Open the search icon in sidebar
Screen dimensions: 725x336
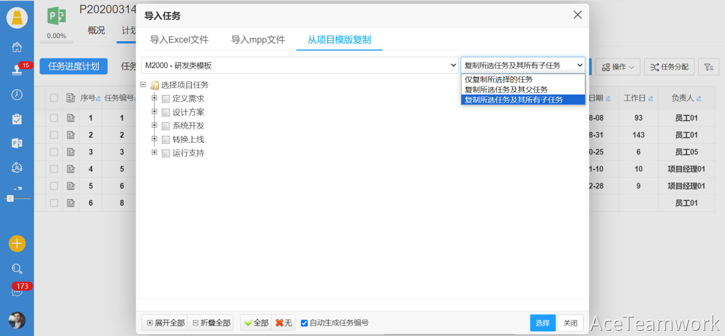[x=17, y=268]
